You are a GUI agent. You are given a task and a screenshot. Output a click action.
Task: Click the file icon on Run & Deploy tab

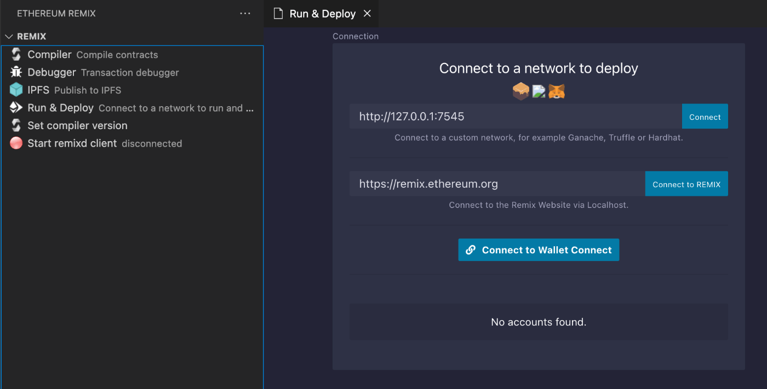pos(279,14)
